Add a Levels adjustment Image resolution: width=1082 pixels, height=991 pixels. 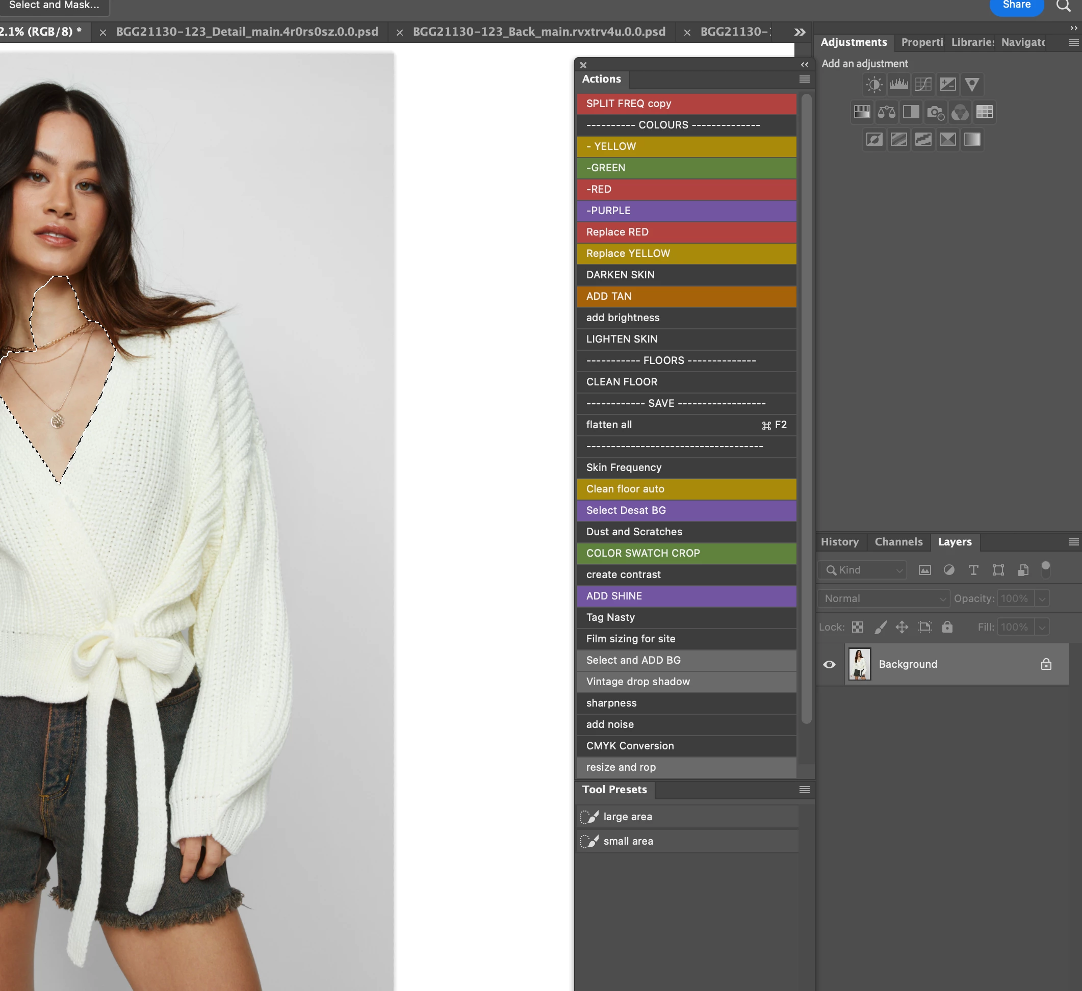[x=898, y=84]
